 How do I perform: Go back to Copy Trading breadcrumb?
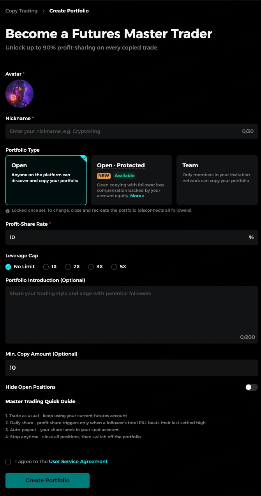tap(21, 11)
